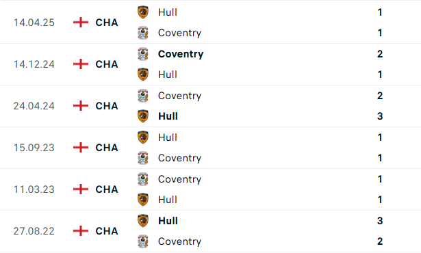
Task: Click Coventry crest in 11.03.23 match
Action: (143, 179)
